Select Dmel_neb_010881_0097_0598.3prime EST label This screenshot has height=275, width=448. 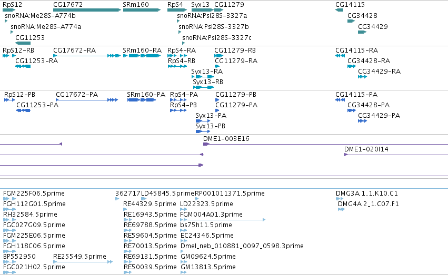pos(242,246)
